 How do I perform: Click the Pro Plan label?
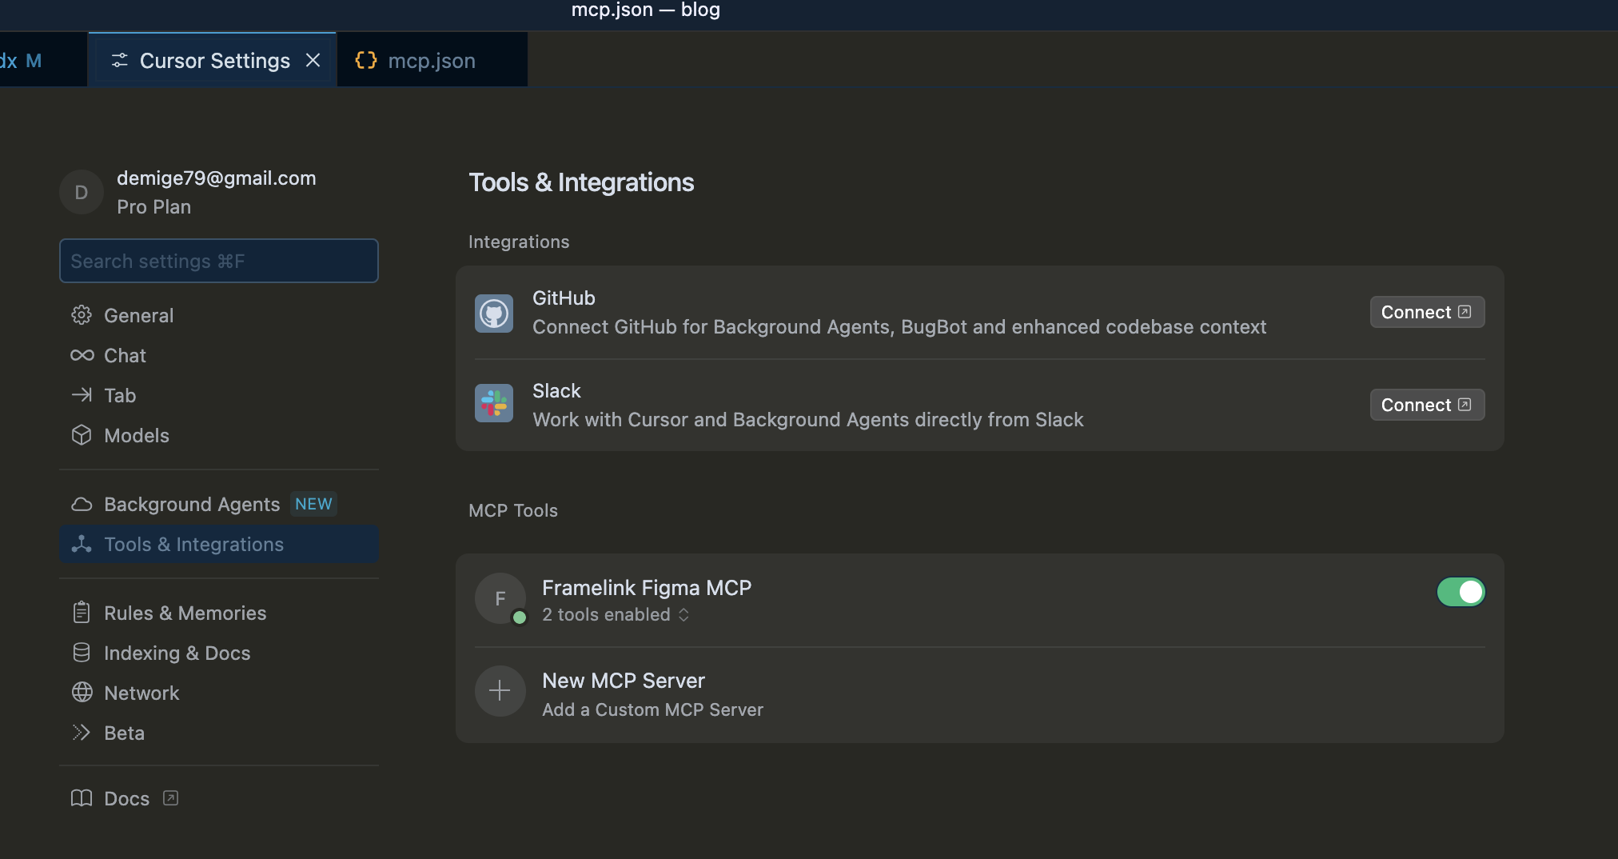click(x=154, y=207)
